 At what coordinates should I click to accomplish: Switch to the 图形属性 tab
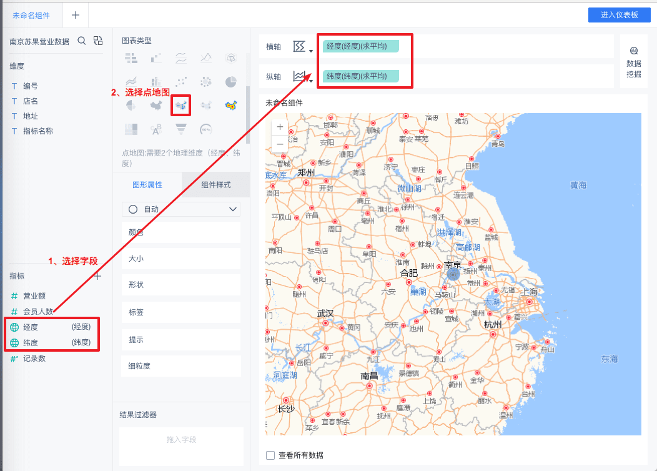[x=147, y=185]
